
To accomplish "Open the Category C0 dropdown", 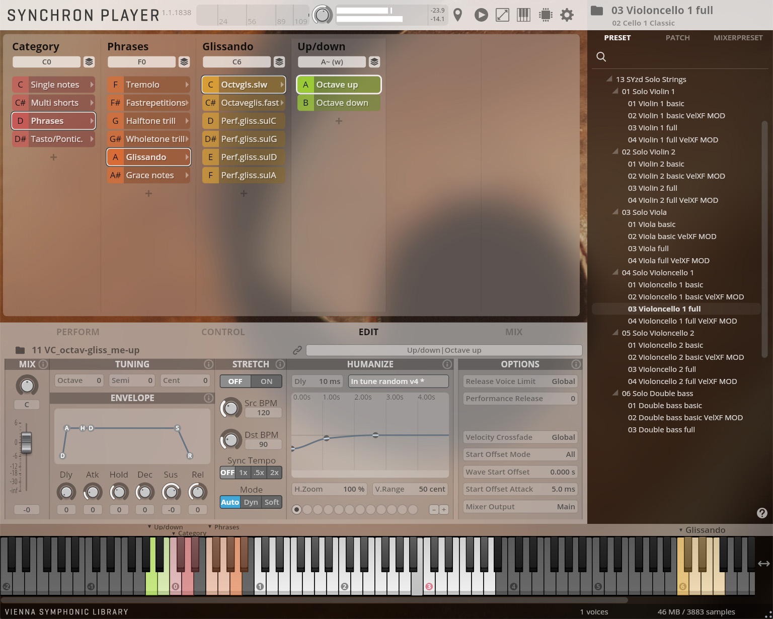I will tap(47, 61).
